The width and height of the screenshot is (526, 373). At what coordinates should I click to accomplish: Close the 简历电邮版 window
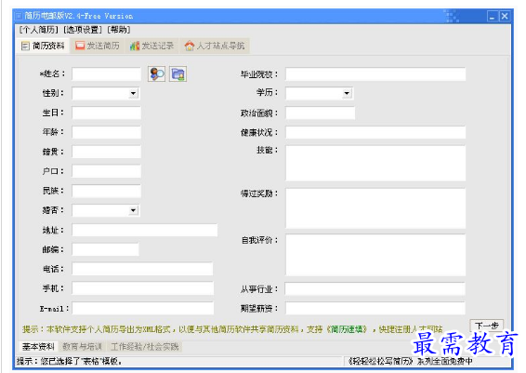coord(505,16)
